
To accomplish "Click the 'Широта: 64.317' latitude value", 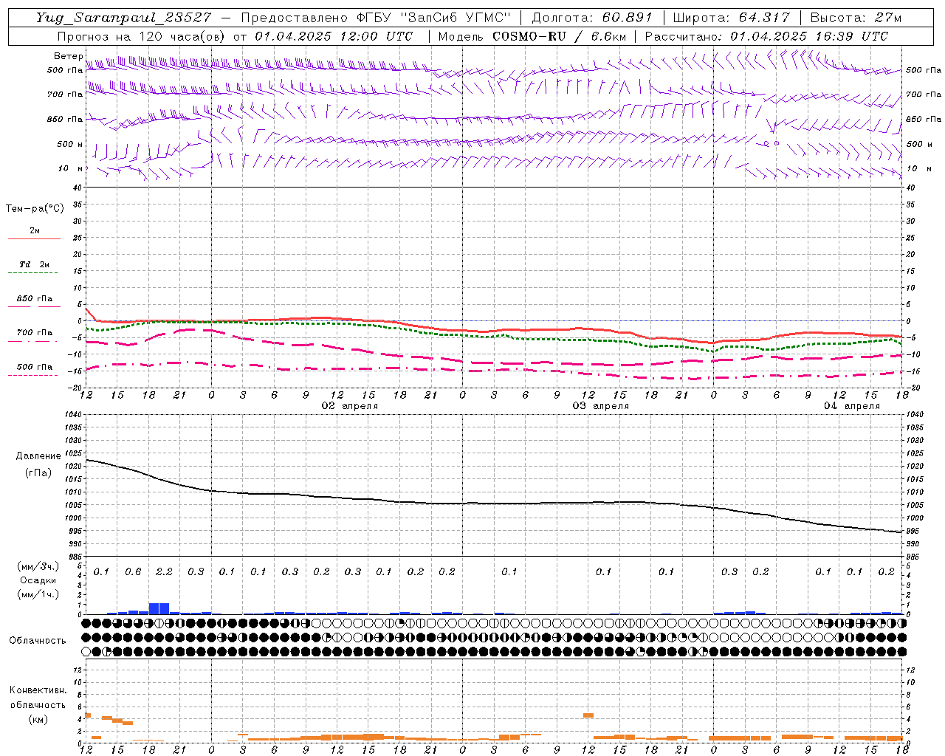I will [x=731, y=18].
